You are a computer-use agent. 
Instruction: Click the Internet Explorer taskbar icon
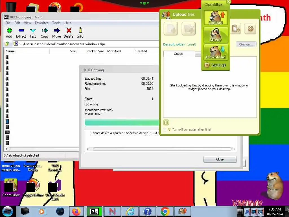(x=130, y=211)
